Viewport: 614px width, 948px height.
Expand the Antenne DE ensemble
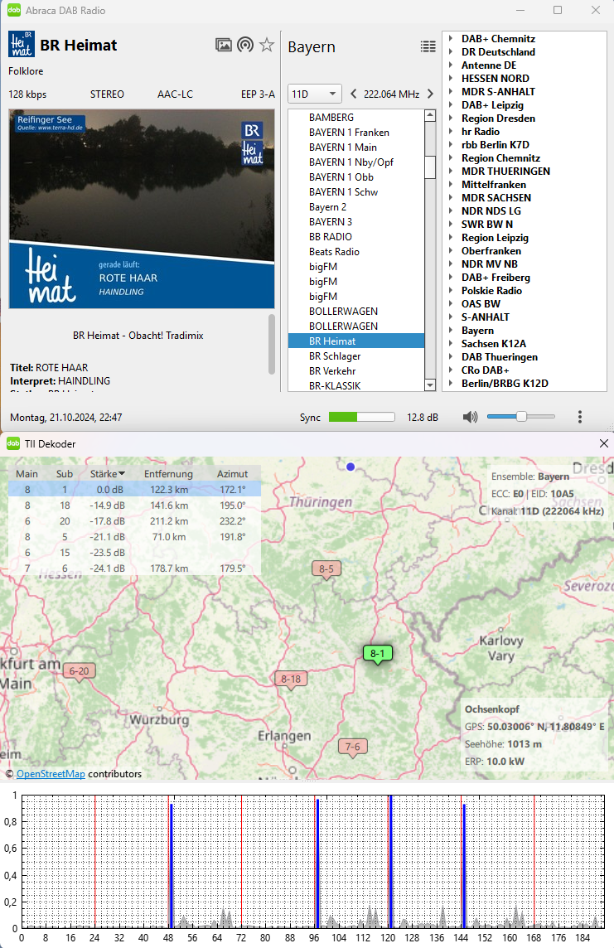click(451, 65)
